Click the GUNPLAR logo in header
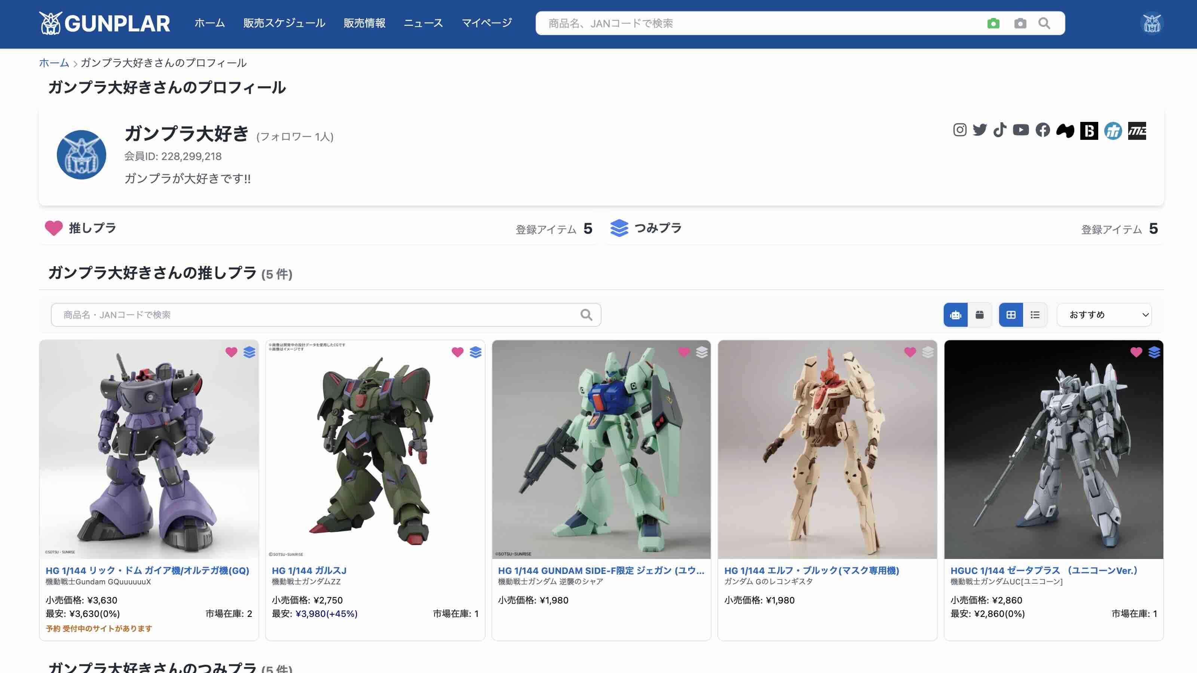Screen dimensions: 1197x673 coord(105,23)
